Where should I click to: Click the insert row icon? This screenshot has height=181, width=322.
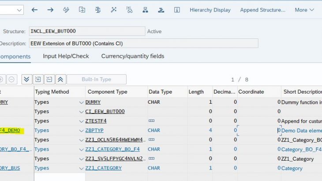[x=38, y=79]
